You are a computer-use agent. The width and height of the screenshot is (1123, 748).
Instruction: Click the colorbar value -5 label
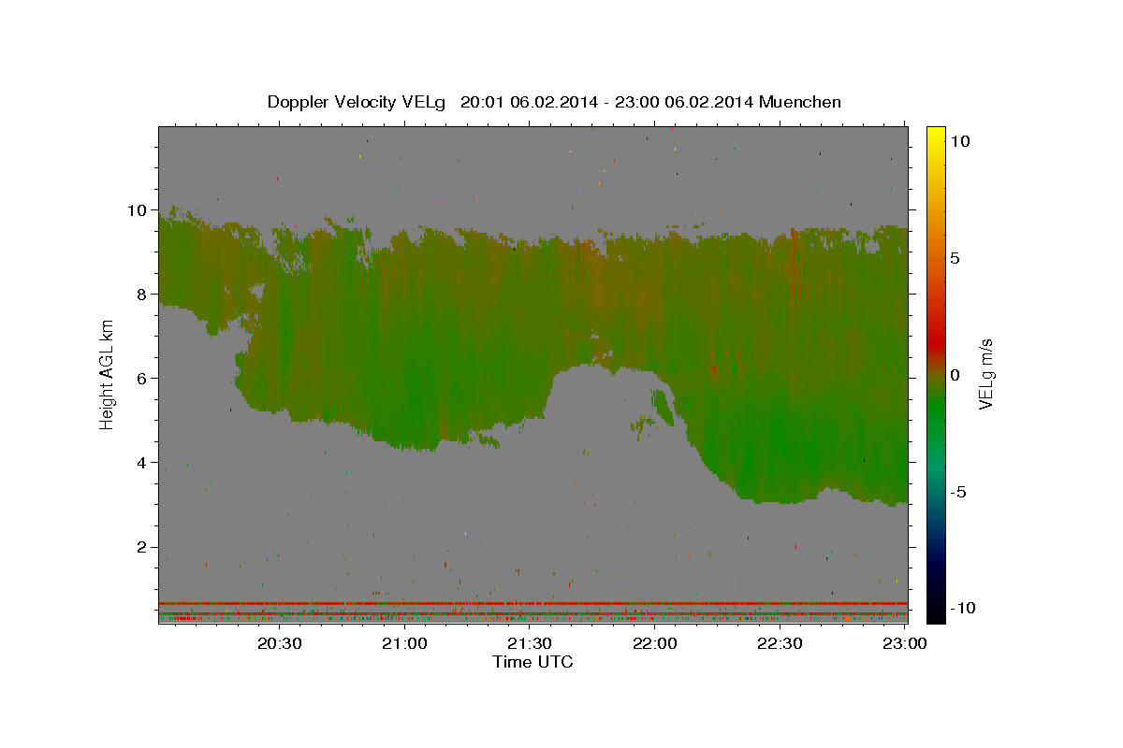pos(959,492)
